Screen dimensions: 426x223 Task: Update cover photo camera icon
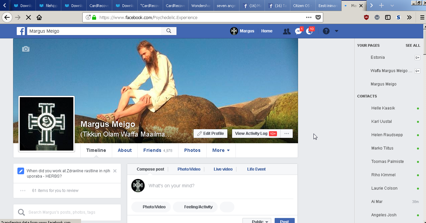click(x=26, y=49)
